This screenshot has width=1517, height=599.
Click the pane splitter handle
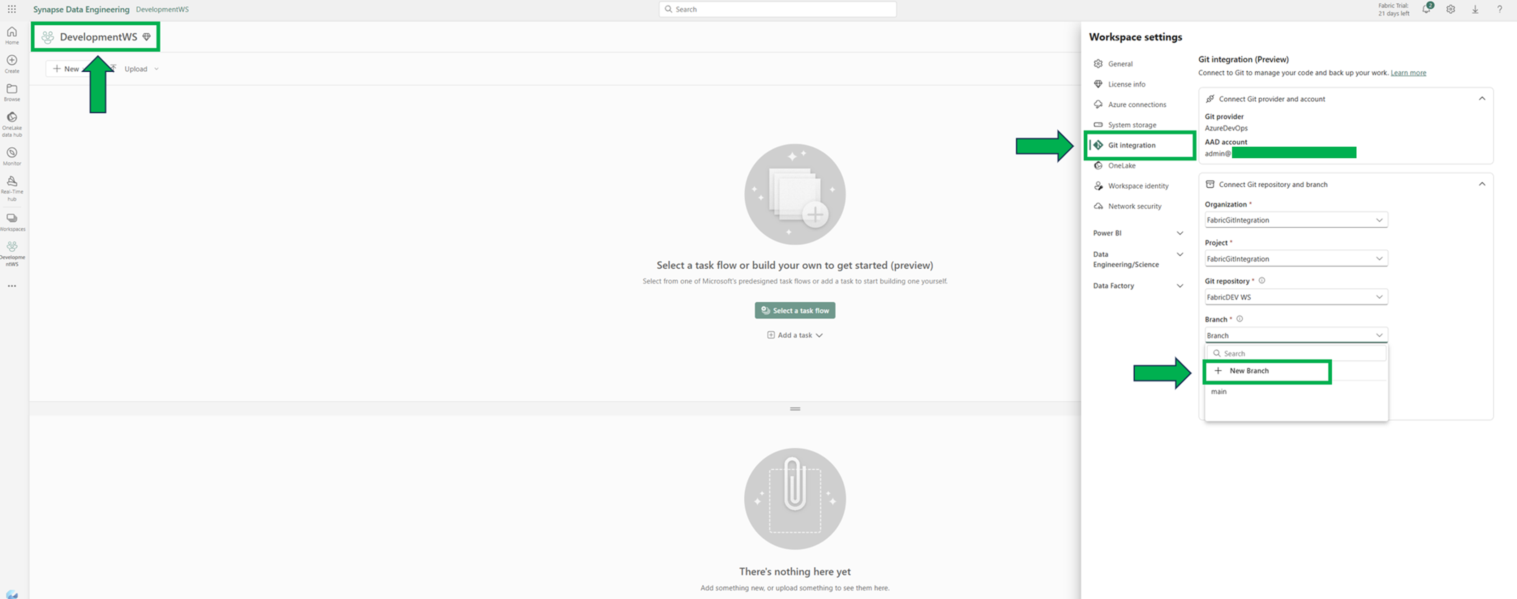pyautogui.click(x=795, y=409)
